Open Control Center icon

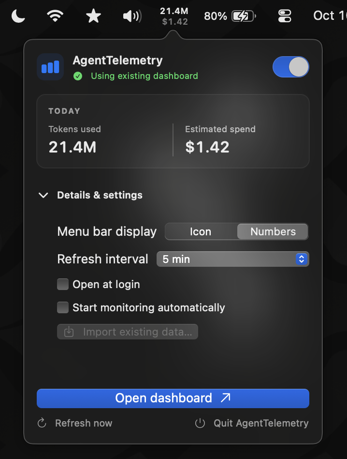tap(285, 16)
